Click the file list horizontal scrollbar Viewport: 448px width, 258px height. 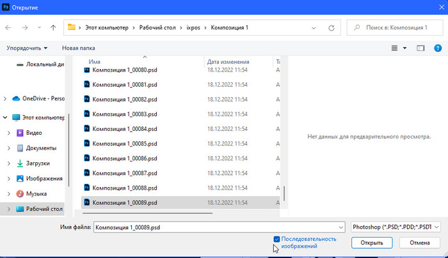pos(147,213)
